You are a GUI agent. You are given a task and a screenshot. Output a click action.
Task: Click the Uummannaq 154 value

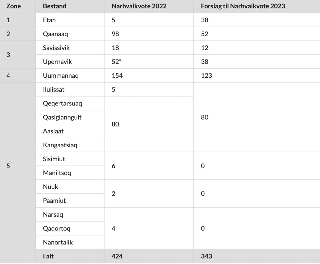click(x=117, y=75)
